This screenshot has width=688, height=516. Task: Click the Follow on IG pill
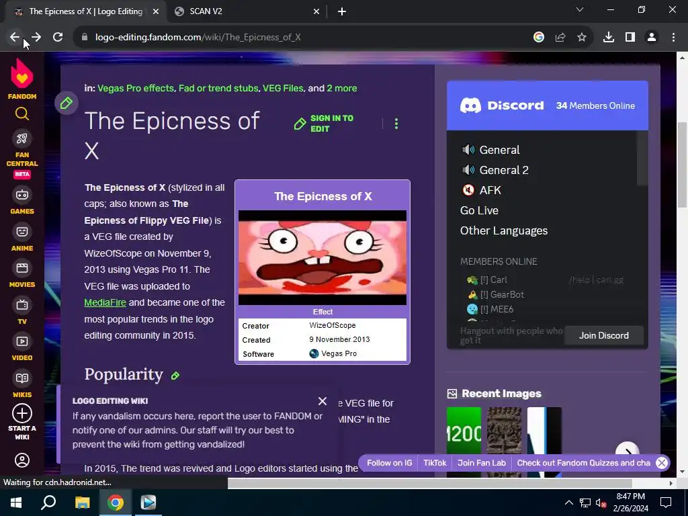coord(389,463)
